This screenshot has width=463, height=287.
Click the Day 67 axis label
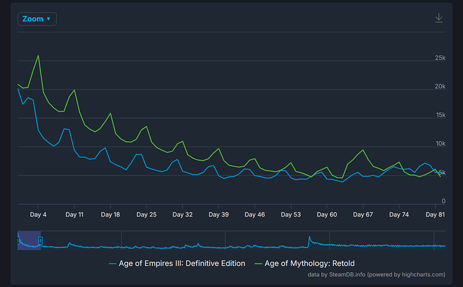363,214
